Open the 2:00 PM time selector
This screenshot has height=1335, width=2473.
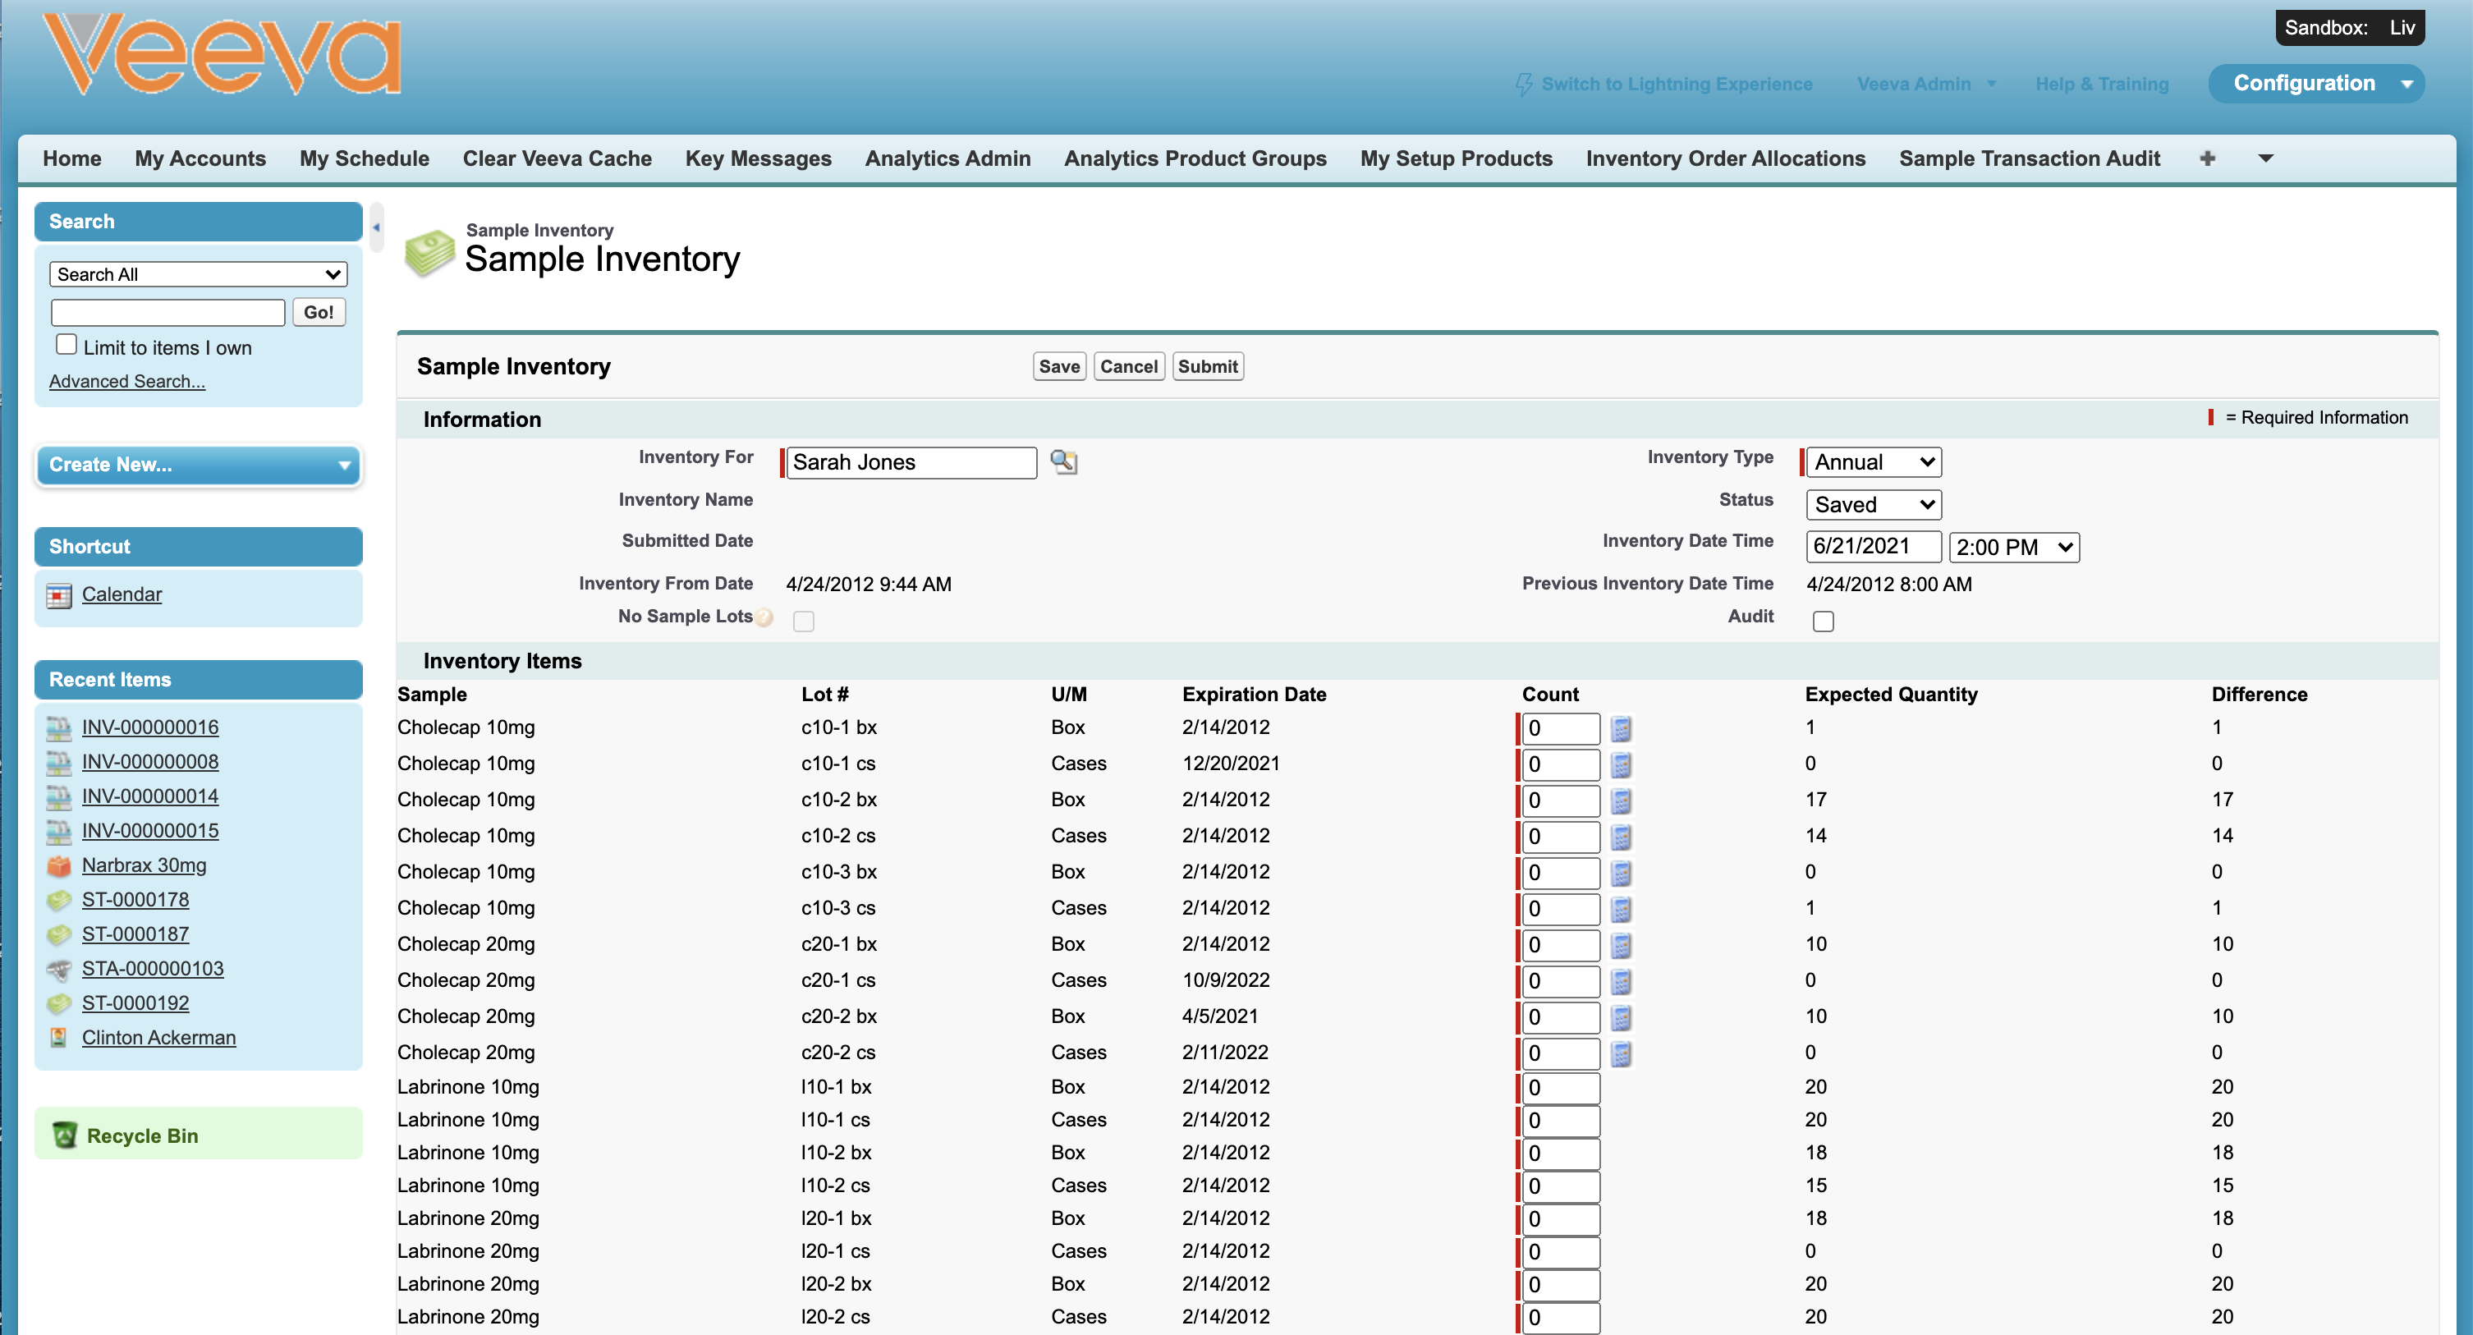pyautogui.click(x=2013, y=547)
